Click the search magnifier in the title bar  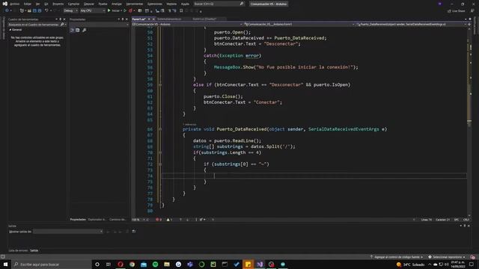[241, 4]
